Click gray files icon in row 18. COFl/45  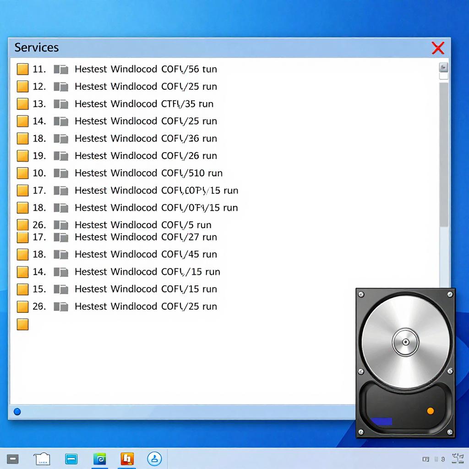(x=61, y=255)
